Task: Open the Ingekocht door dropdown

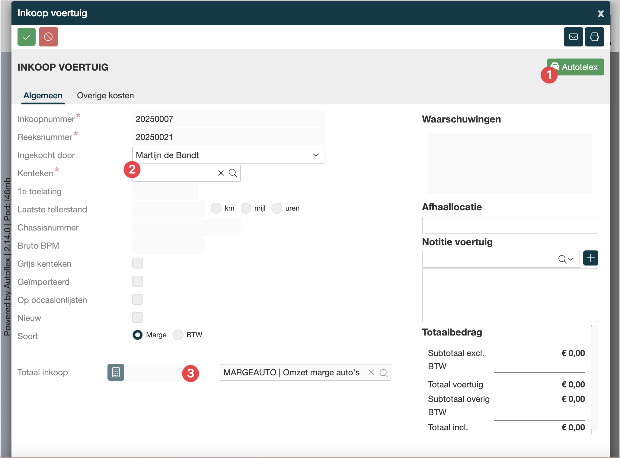Action: point(229,155)
